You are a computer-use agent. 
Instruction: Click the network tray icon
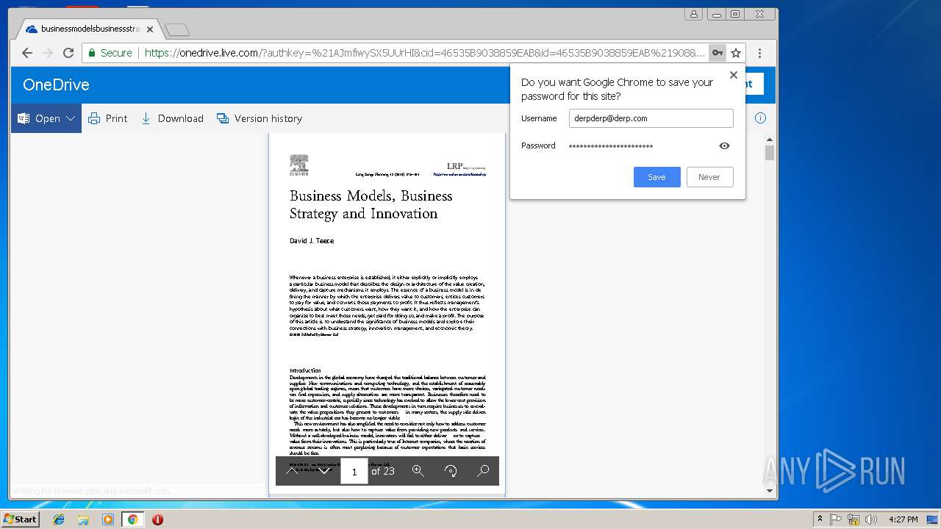coord(854,519)
